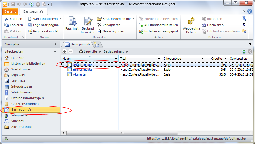Click Uitchecken annuleren button

[x=221, y=31]
